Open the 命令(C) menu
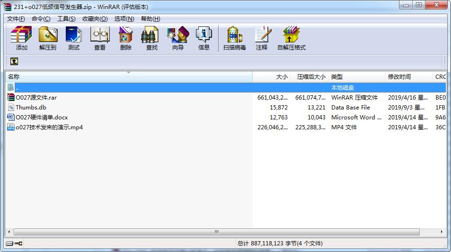The height and width of the screenshot is (252, 451). pyautogui.click(x=41, y=18)
